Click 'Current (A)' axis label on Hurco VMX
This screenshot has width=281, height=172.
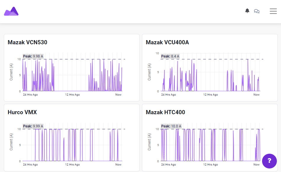pos(11,142)
